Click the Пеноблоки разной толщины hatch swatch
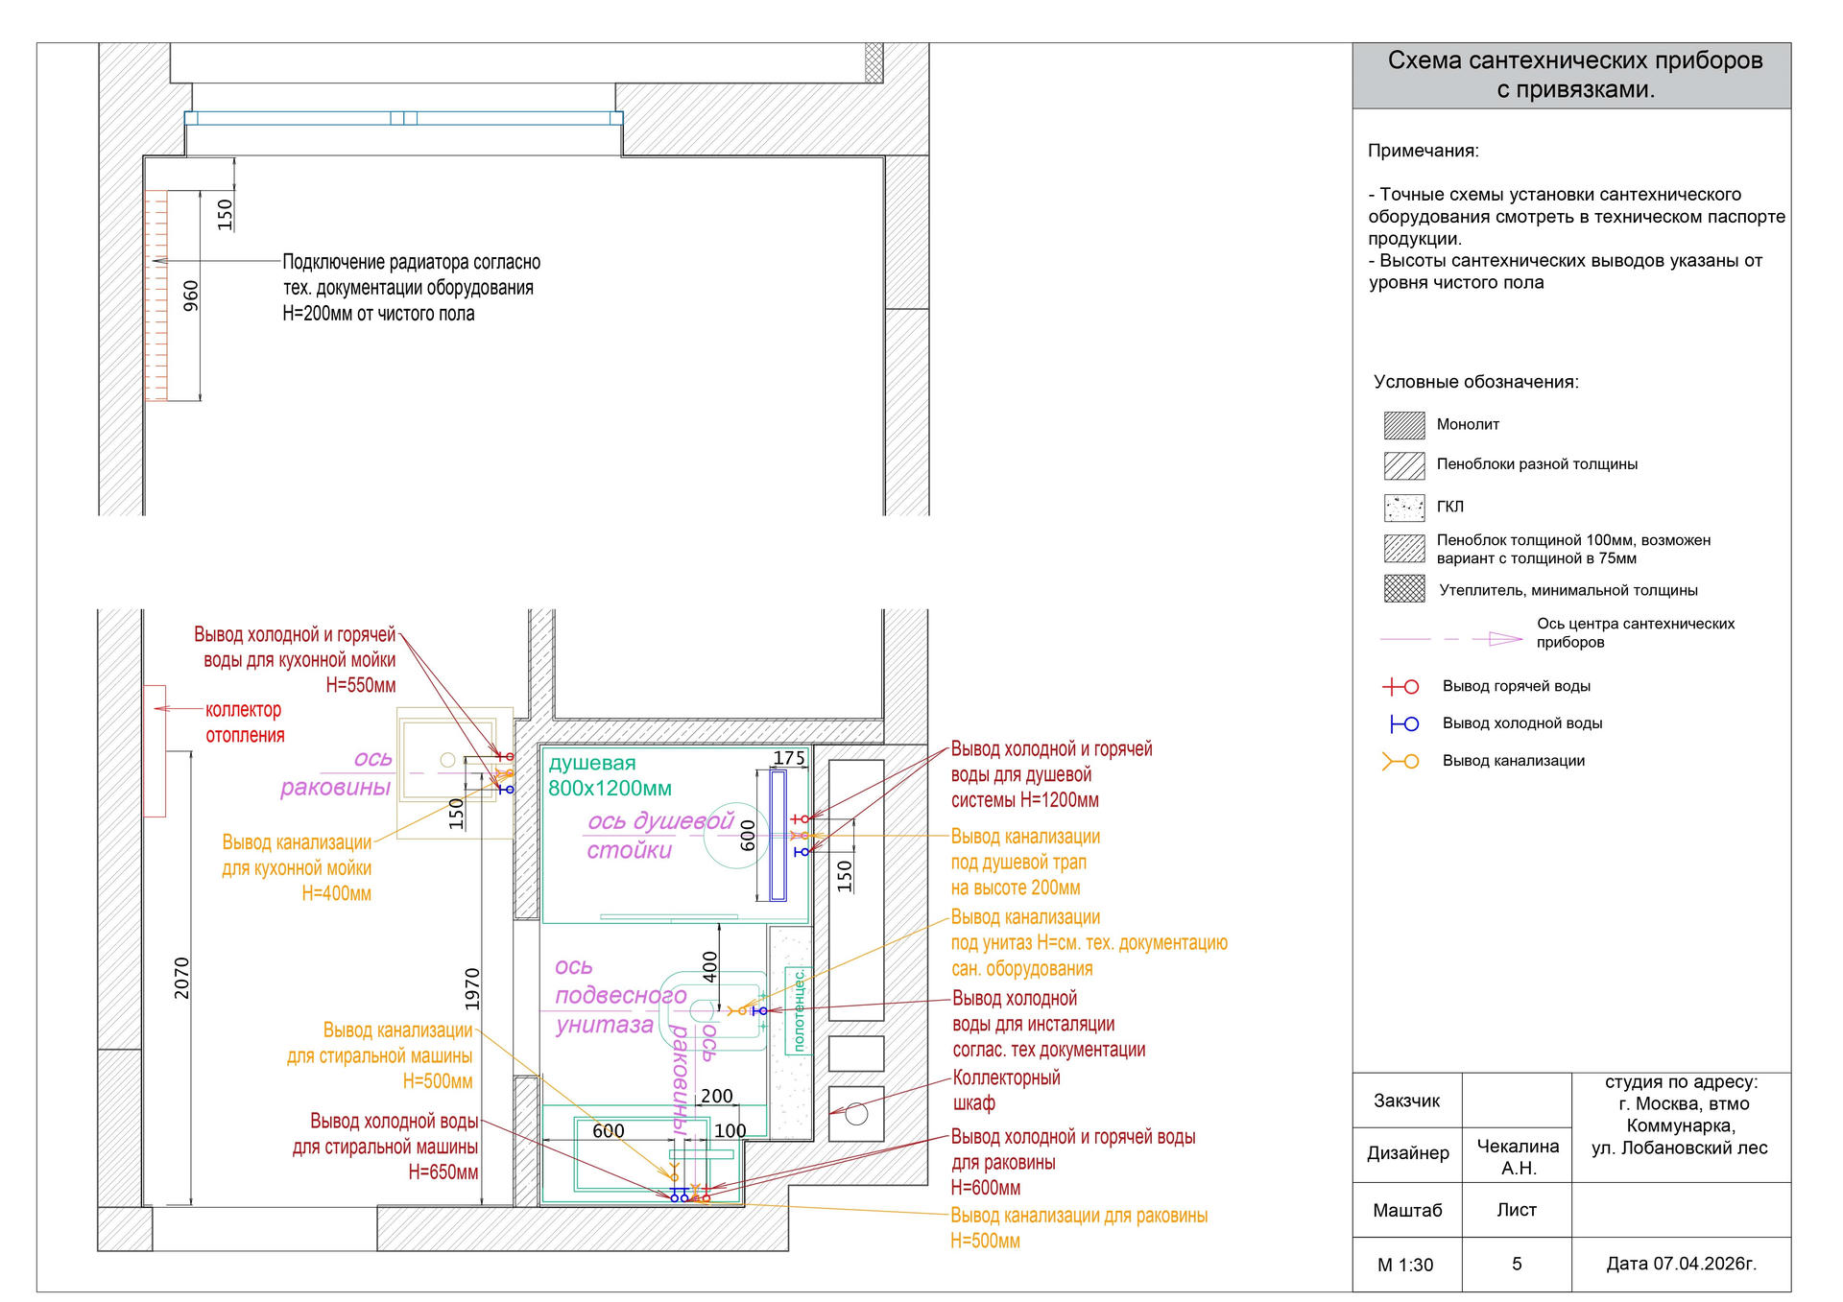Screen dimensions: 1843x1302 pyautogui.click(x=1403, y=465)
